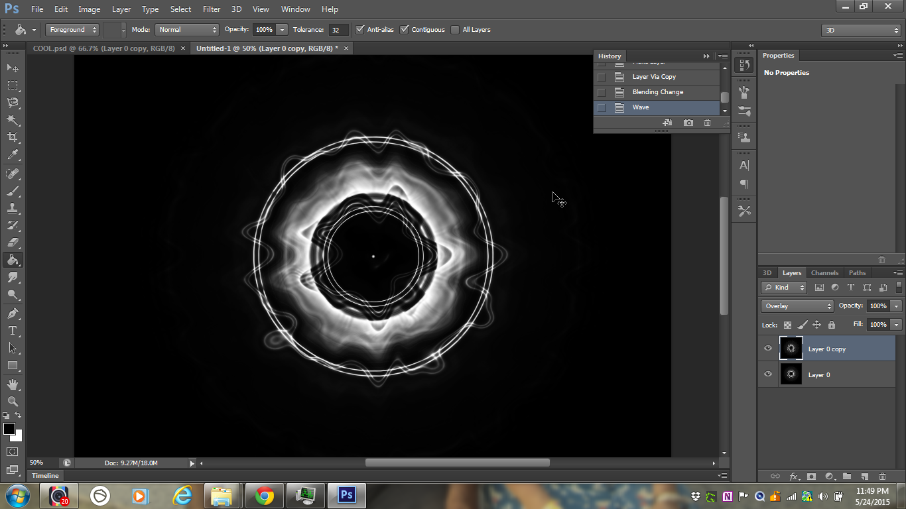The image size is (906, 509).
Task: Open the Layers panel flyout menu
Action: pyautogui.click(x=897, y=272)
